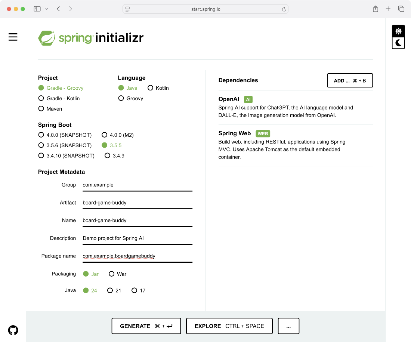Click the OpenAI dependency entry

pos(296,107)
